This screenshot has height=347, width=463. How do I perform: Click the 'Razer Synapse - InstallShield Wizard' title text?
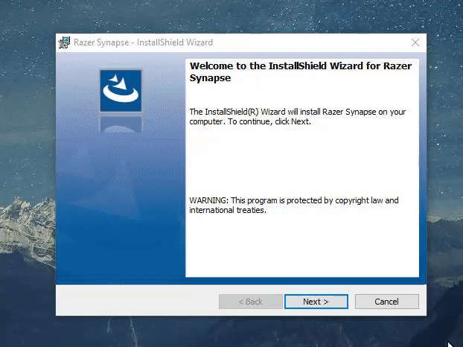[143, 42]
